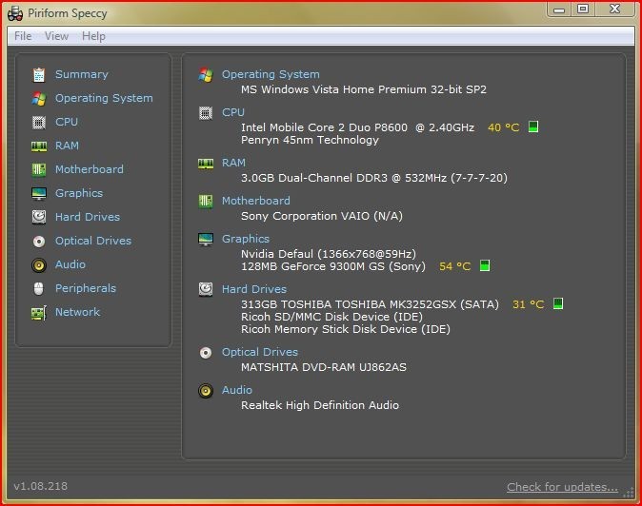Click Check for updates link
Image resolution: width=642 pixels, height=506 pixels.
click(562, 487)
